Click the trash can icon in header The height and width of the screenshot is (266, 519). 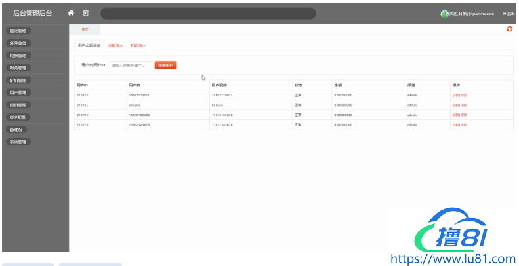(x=85, y=13)
